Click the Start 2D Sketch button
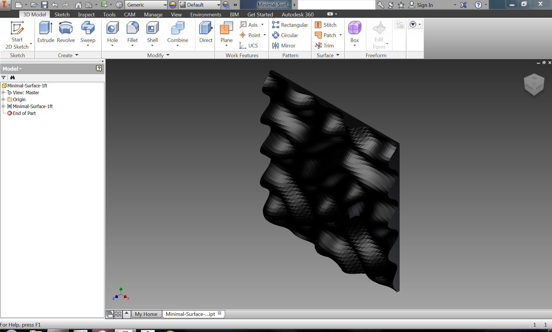 [17, 35]
